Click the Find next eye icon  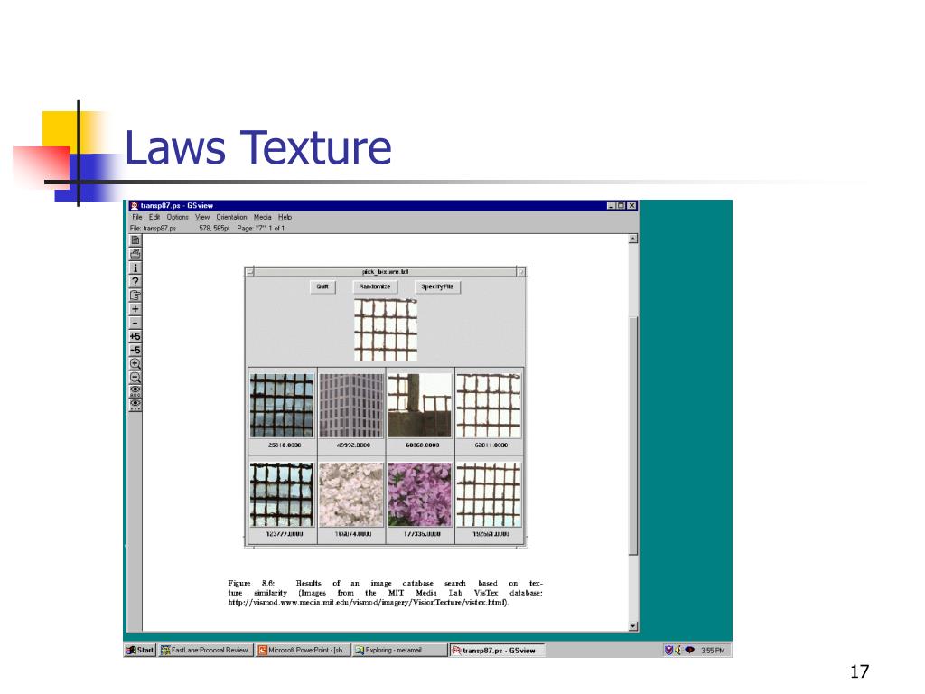pos(135,405)
